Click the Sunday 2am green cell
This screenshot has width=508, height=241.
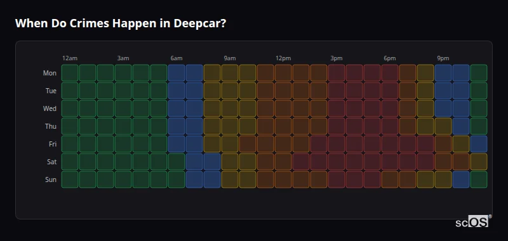[x=105, y=179]
